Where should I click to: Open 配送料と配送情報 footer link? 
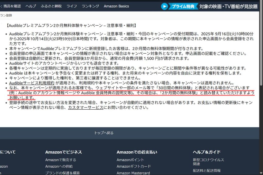[207, 170]
